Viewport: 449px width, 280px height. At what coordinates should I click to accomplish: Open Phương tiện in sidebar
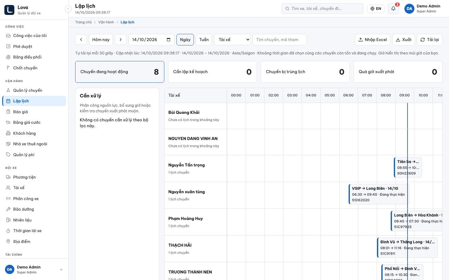[34, 177]
